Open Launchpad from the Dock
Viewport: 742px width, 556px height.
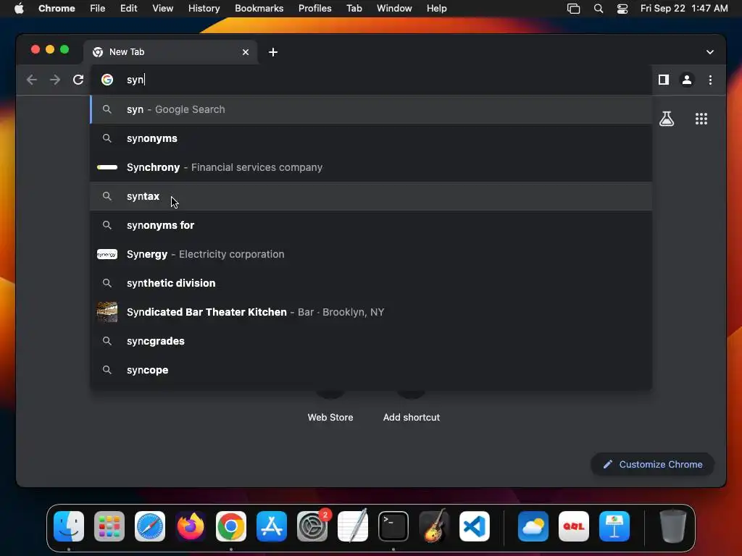(x=109, y=526)
